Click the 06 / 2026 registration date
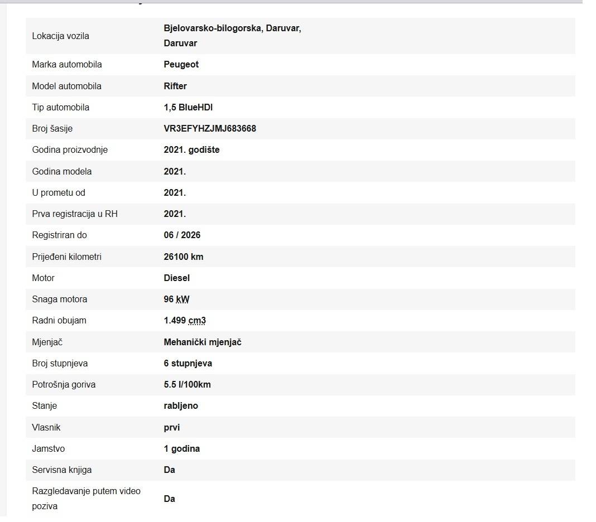 (182, 235)
